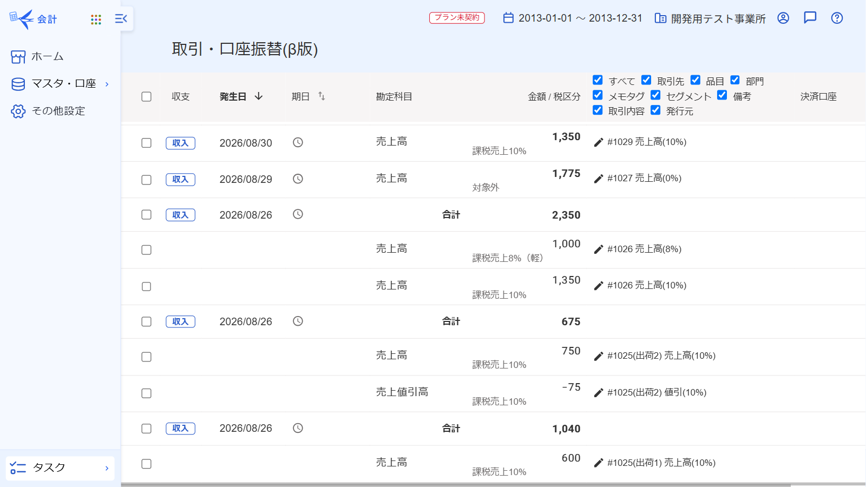Open その他設定 in the sidebar

(48, 111)
